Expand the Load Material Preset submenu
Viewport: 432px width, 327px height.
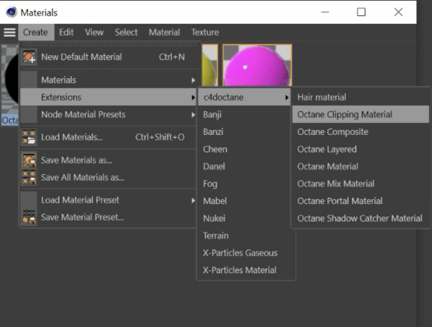point(193,200)
